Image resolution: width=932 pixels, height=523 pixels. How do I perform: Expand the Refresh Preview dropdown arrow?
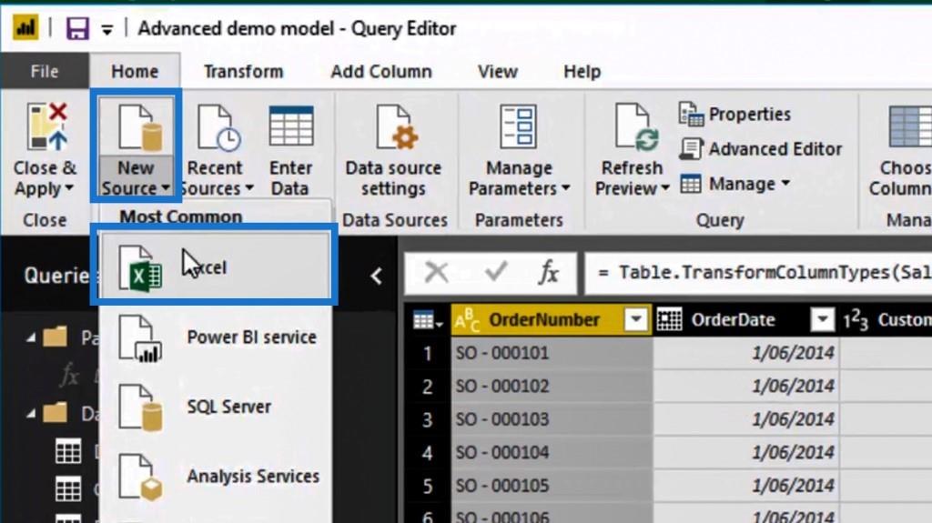(665, 187)
